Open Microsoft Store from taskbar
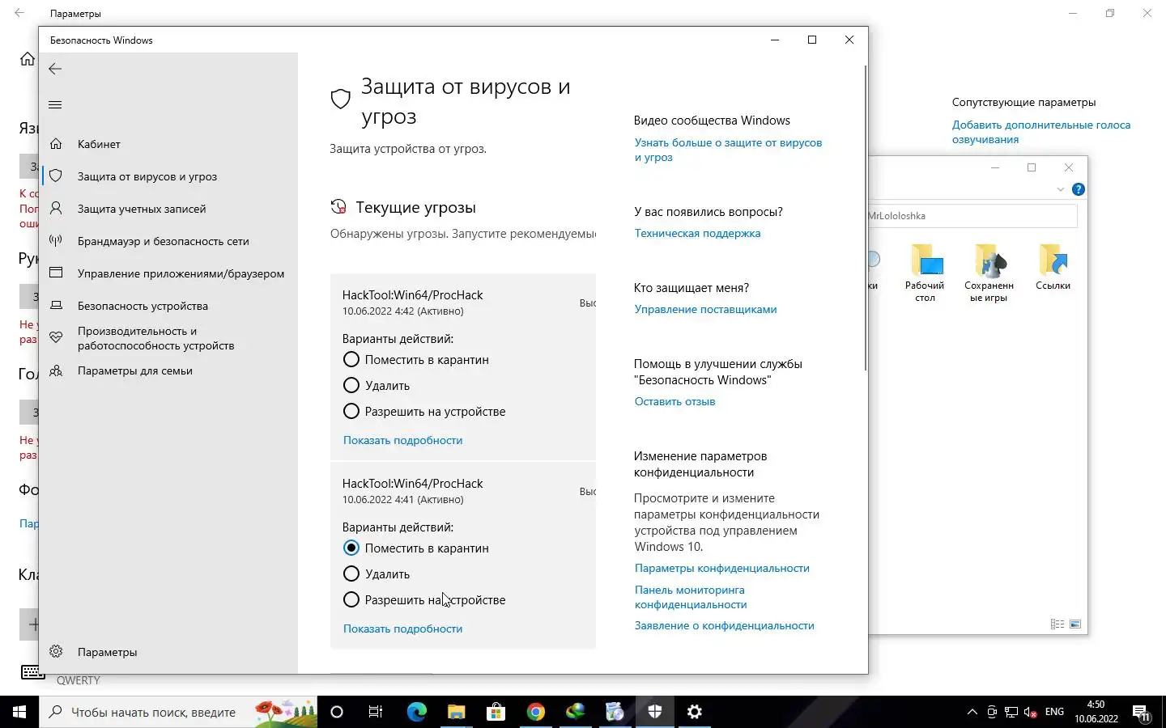Viewport: 1166px width, 728px height. point(496,712)
